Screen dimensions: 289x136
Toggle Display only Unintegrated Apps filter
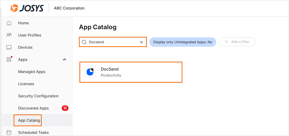click(x=183, y=42)
